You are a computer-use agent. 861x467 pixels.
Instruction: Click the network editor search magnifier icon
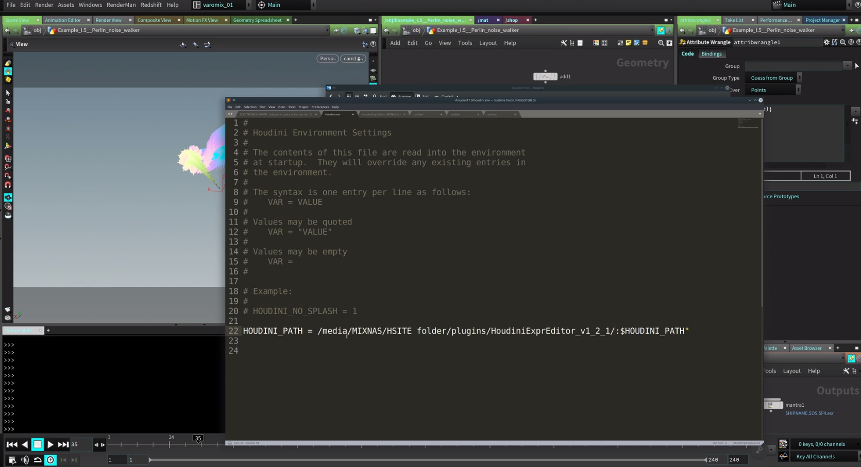pyautogui.click(x=661, y=43)
